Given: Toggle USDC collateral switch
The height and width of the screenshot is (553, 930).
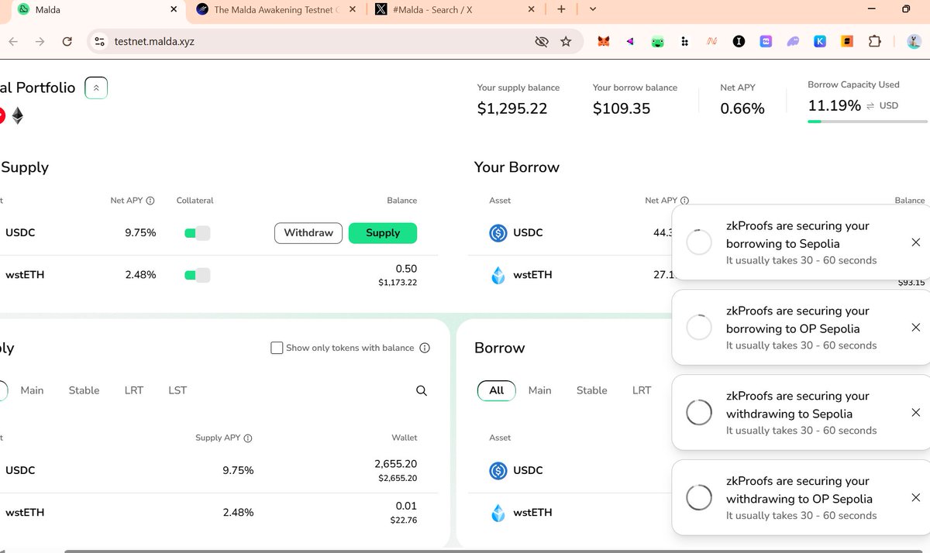Looking at the screenshot, I should [x=197, y=233].
